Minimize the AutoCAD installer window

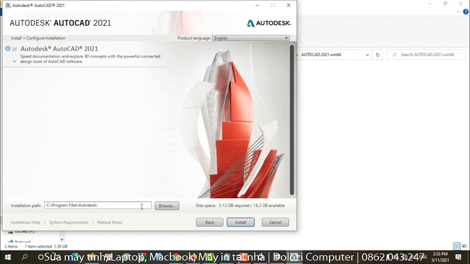[x=257, y=5]
